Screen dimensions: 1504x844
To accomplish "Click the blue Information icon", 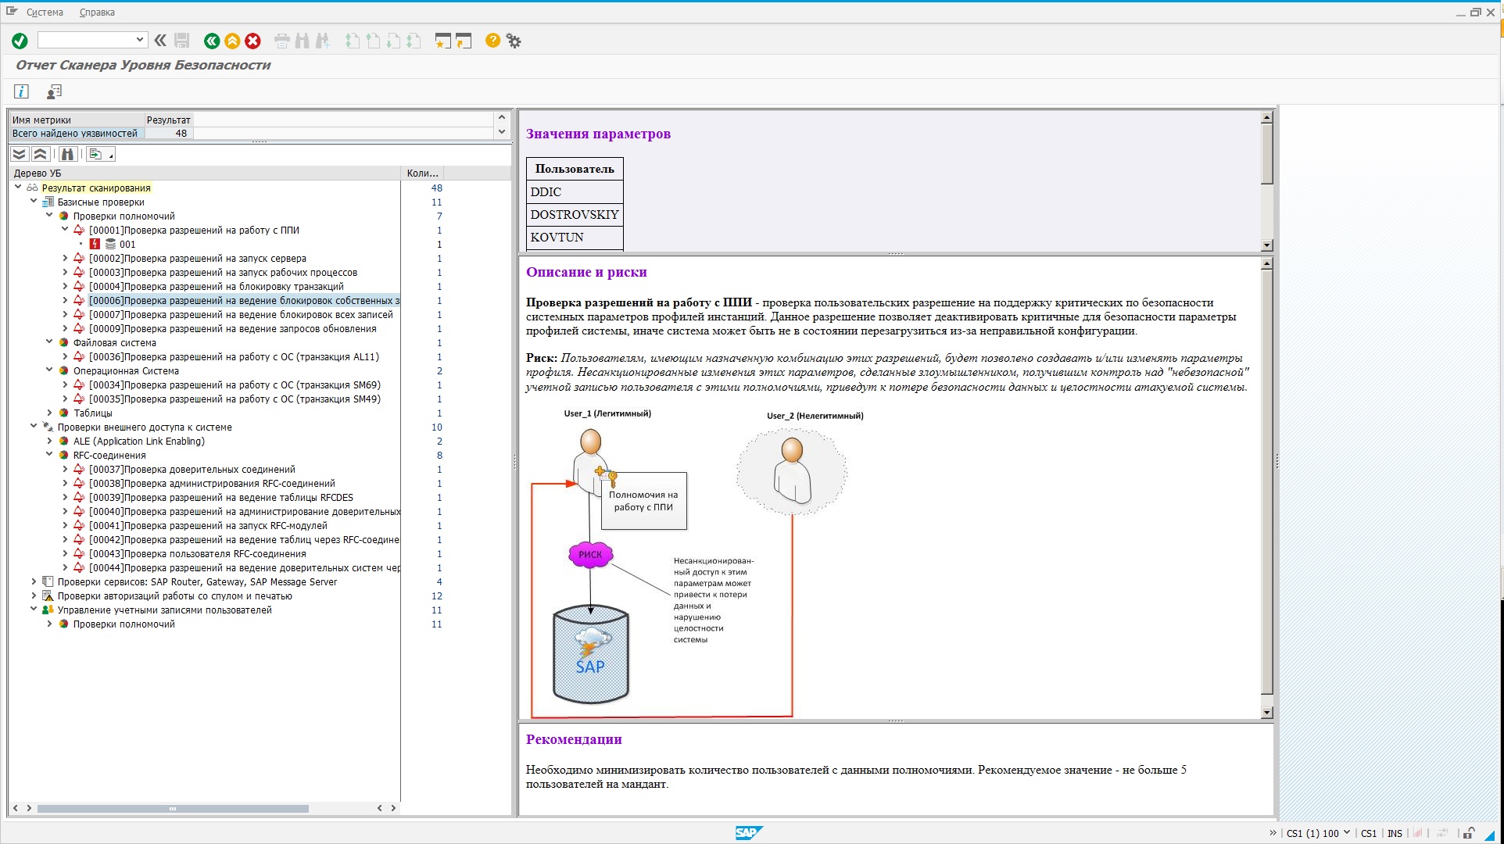I will (x=21, y=91).
